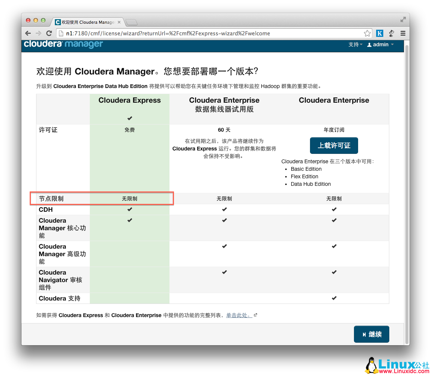
Task: Select the Cloudera Enterprise annual subscription column
Action: (334, 100)
